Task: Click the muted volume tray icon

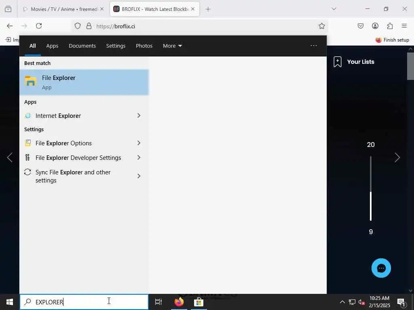Action: (x=361, y=302)
